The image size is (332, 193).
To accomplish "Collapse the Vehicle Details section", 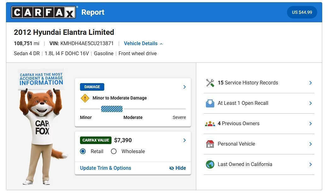I will [x=143, y=44].
